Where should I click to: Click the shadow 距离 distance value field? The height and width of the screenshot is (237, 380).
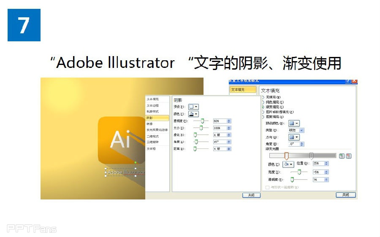coord(220,149)
